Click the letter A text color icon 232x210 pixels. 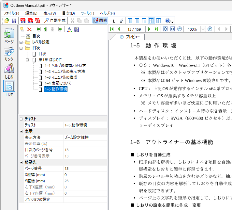pos(69,29)
